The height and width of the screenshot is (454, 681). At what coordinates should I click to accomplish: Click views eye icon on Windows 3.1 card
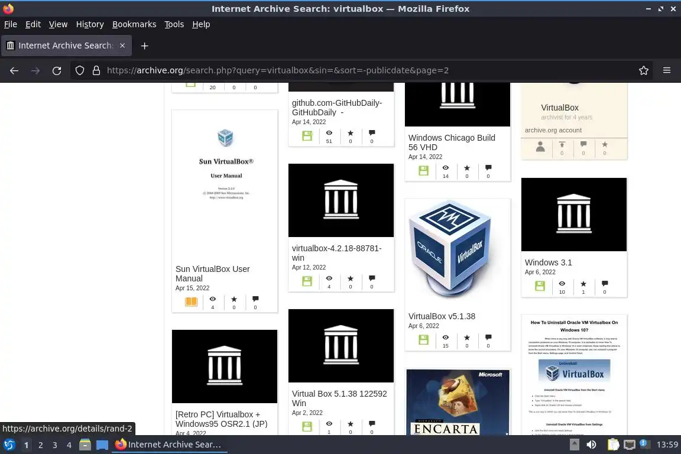[x=562, y=284]
